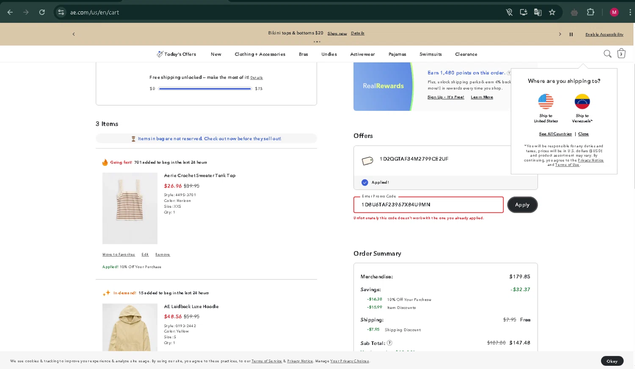Image resolution: width=635 pixels, height=369 pixels.
Task: Click inside the Enter Promo Code field
Action: coord(428,205)
